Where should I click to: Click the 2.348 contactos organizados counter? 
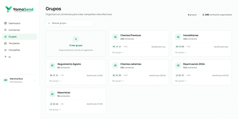pyautogui.click(x=217, y=15)
